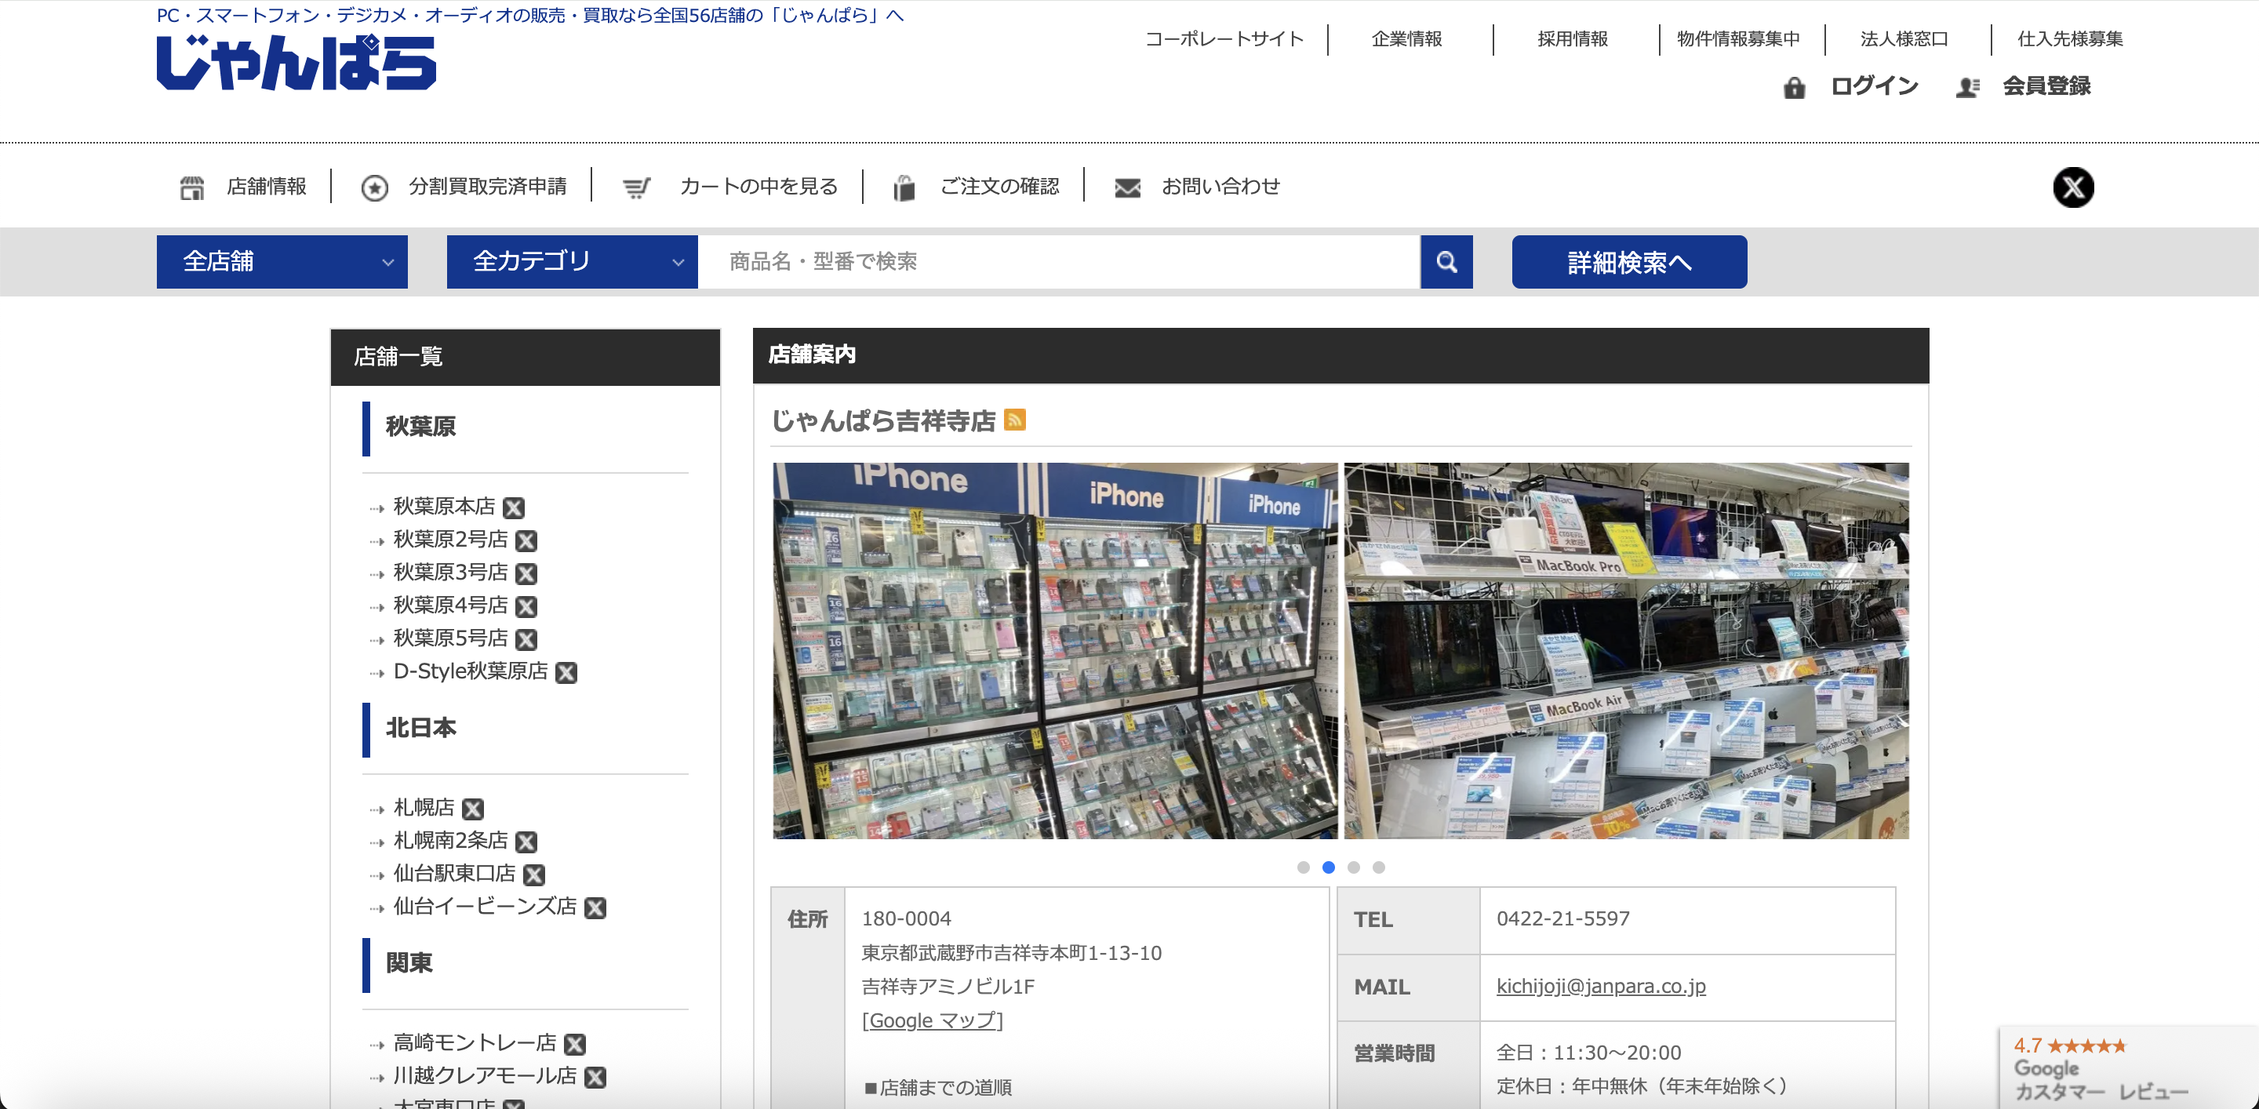Viewport: 2259px width, 1109px height.
Task: Open X icon next to D-Style秋葉原店
Action: tap(566, 672)
